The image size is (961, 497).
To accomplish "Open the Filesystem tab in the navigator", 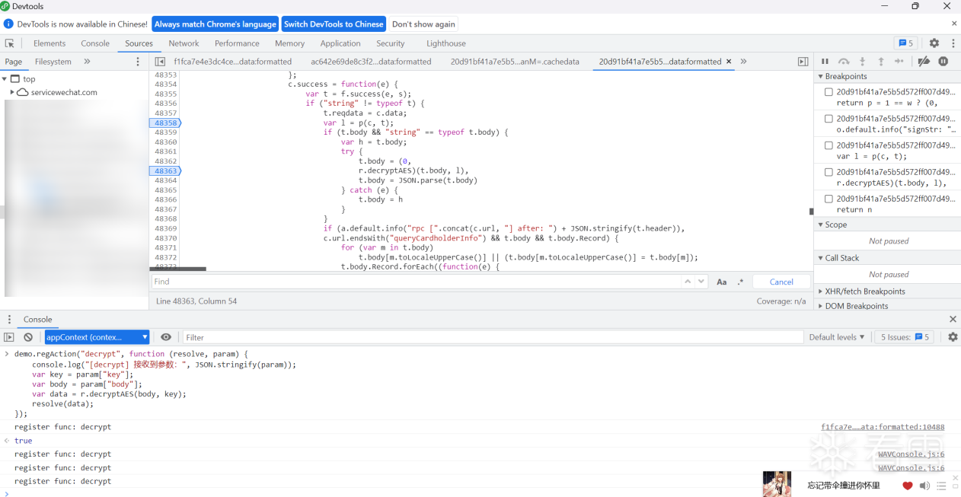I will tap(53, 62).
